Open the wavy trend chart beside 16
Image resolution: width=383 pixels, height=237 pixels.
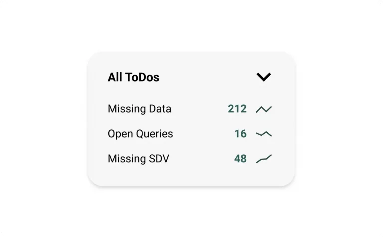pyautogui.click(x=264, y=134)
